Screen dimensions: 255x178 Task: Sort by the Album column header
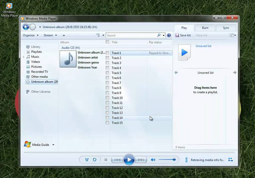65,42
